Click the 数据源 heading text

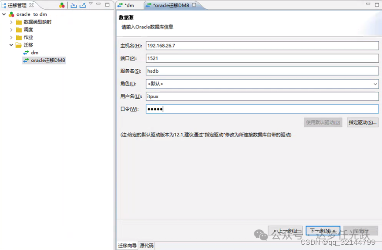coord(126,18)
